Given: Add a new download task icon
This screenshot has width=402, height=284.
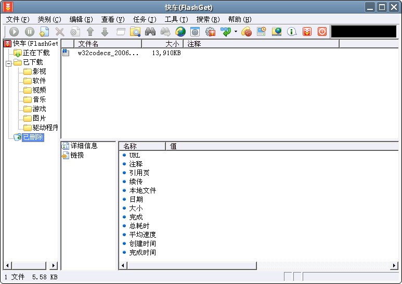Looking at the screenshot, I should (x=44, y=32).
